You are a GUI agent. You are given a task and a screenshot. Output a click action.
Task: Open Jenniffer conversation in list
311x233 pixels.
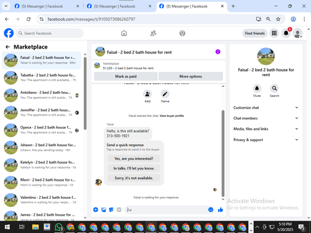click(42, 112)
